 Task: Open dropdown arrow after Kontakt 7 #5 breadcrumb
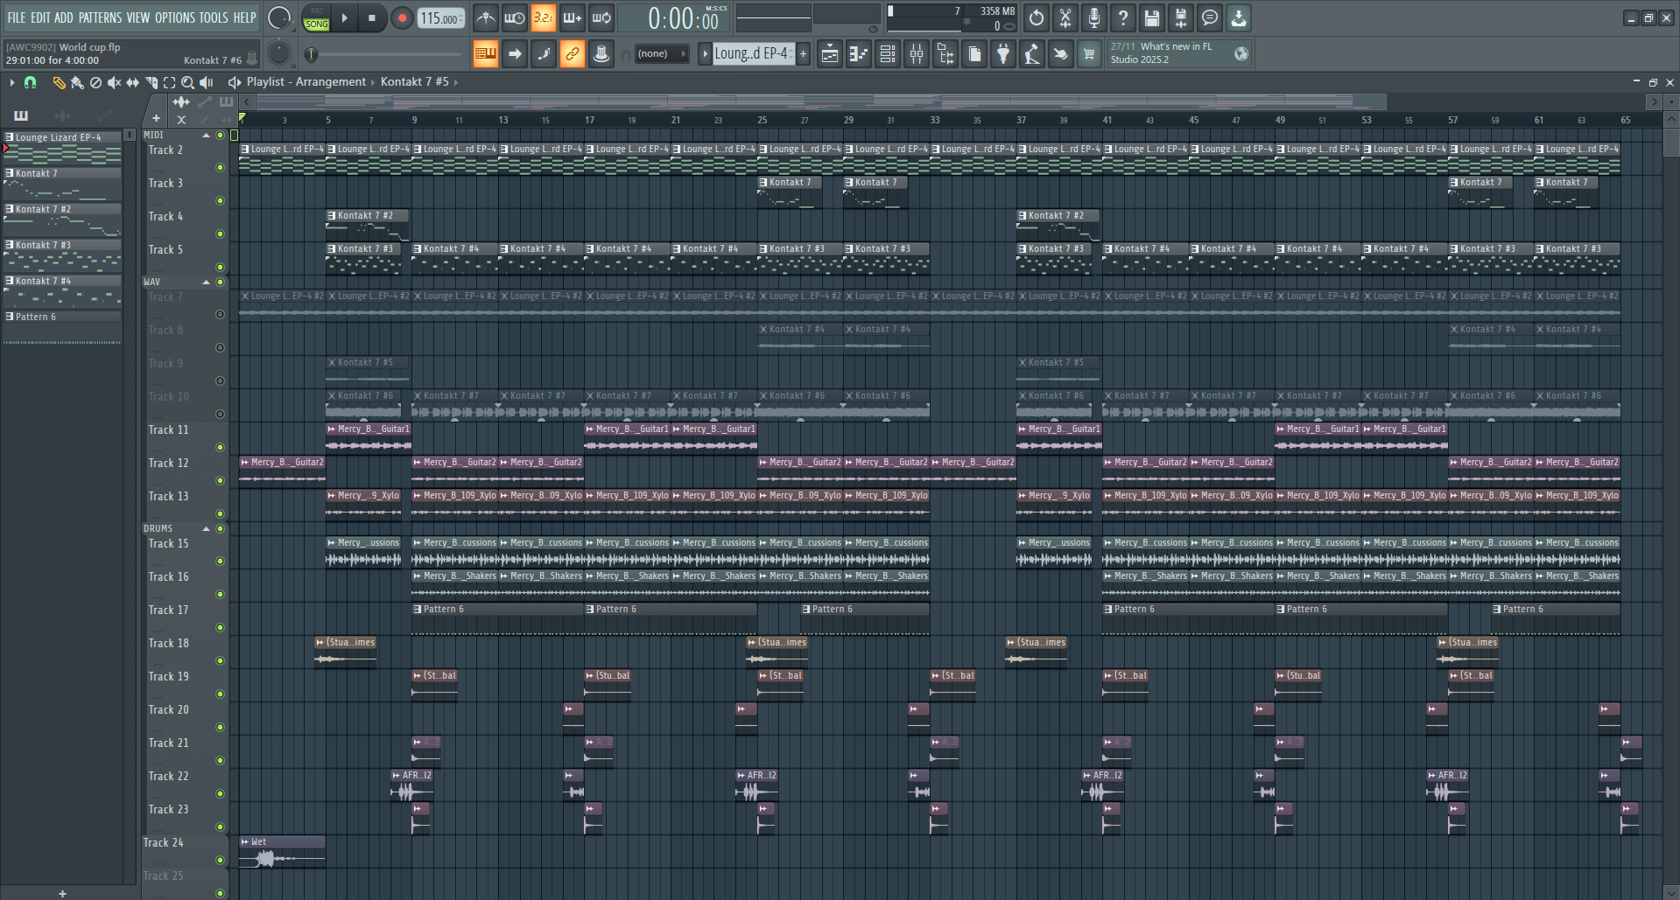455,82
